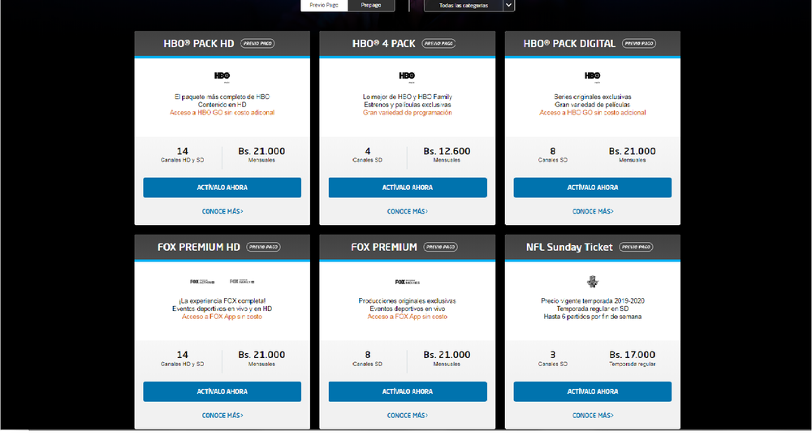Screen dimensions: 812x436
Task: Click the FOX Premium logo in FOX PREMIUM card
Action: [407, 282]
